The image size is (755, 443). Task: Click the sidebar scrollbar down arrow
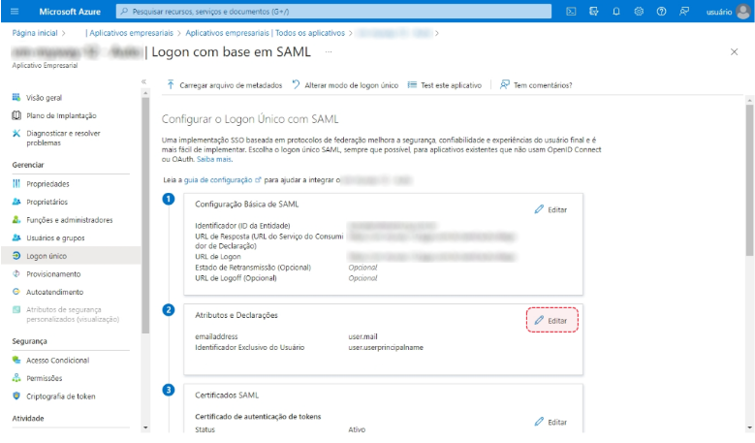pos(145,427)
